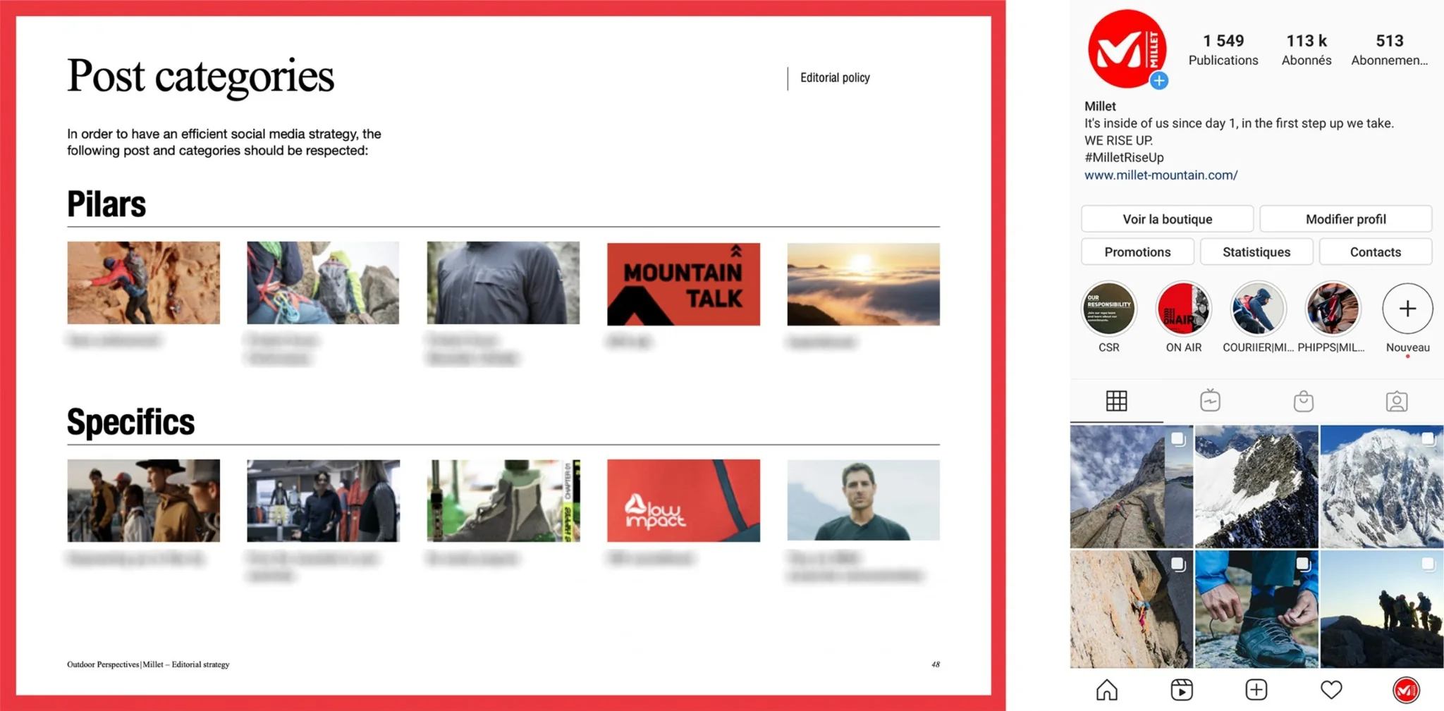This screenshot has width=1444, height=711.
Task: Open the tagged photos section
Action: pos(1397,400)
